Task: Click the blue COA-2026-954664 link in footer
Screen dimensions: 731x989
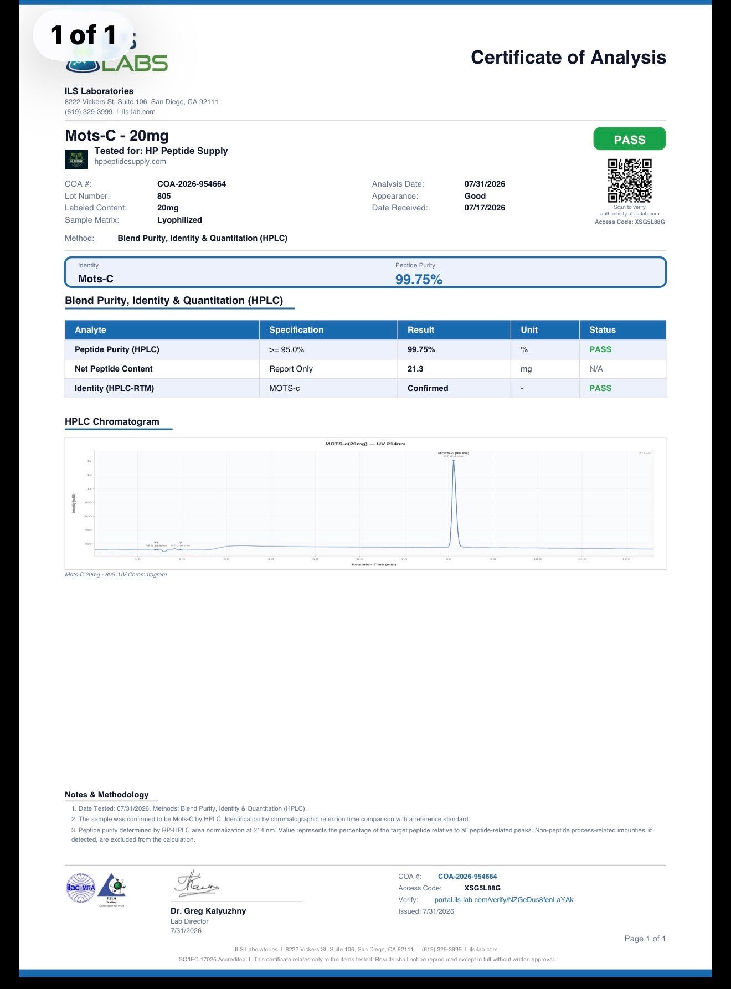Action: coord(467,877)
